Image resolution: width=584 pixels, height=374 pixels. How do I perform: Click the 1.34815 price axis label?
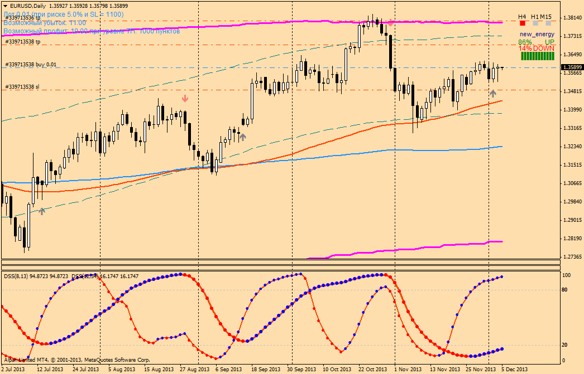click(x=572, y=91)
